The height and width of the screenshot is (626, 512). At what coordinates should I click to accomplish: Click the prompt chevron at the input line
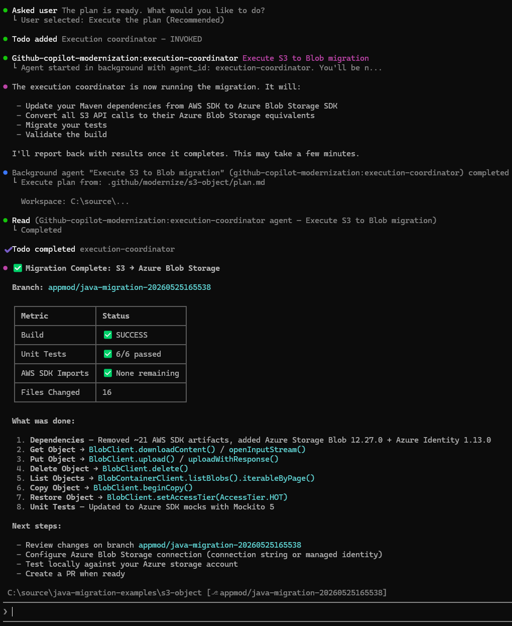click(x=6, y=611)
